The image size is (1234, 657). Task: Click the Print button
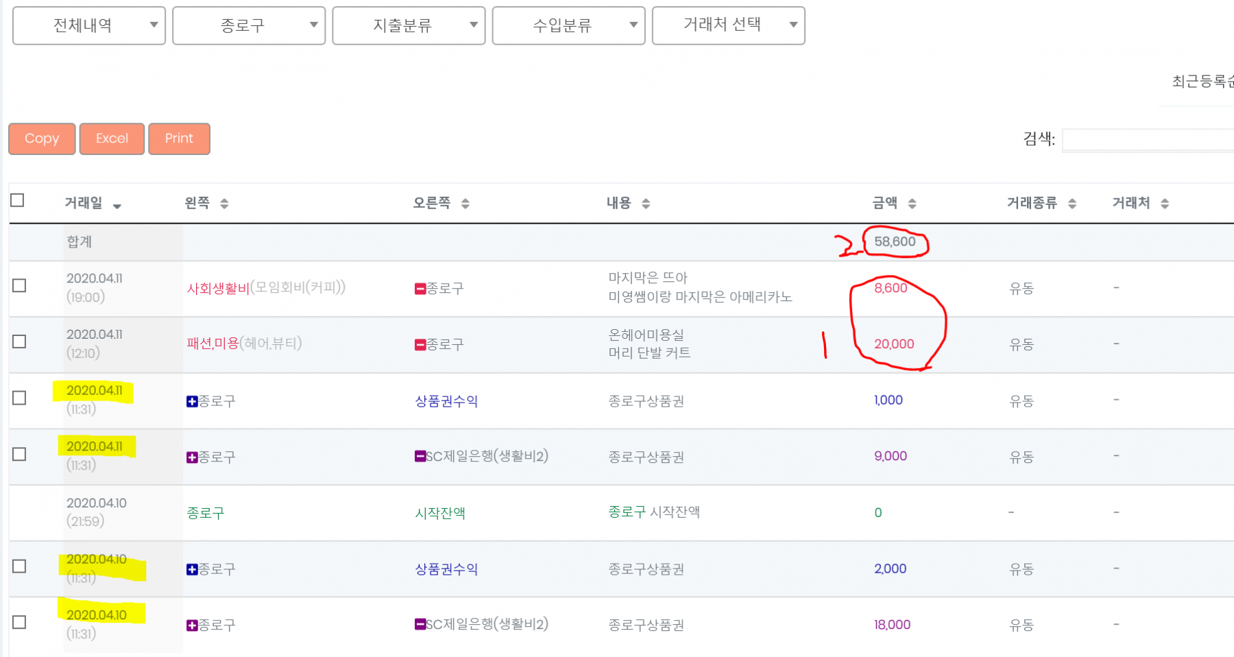click(179, 139)
